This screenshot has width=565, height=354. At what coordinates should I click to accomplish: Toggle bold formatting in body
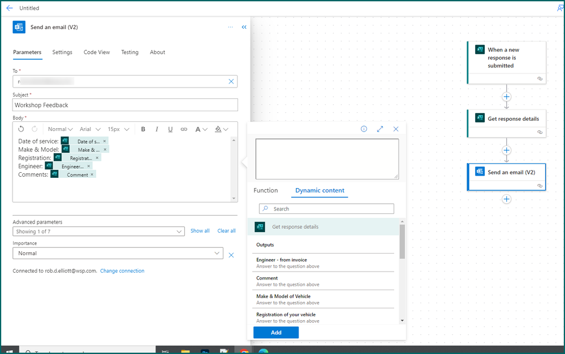point(143,129)
